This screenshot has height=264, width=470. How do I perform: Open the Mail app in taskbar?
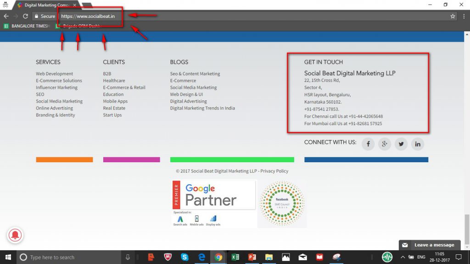303,257
